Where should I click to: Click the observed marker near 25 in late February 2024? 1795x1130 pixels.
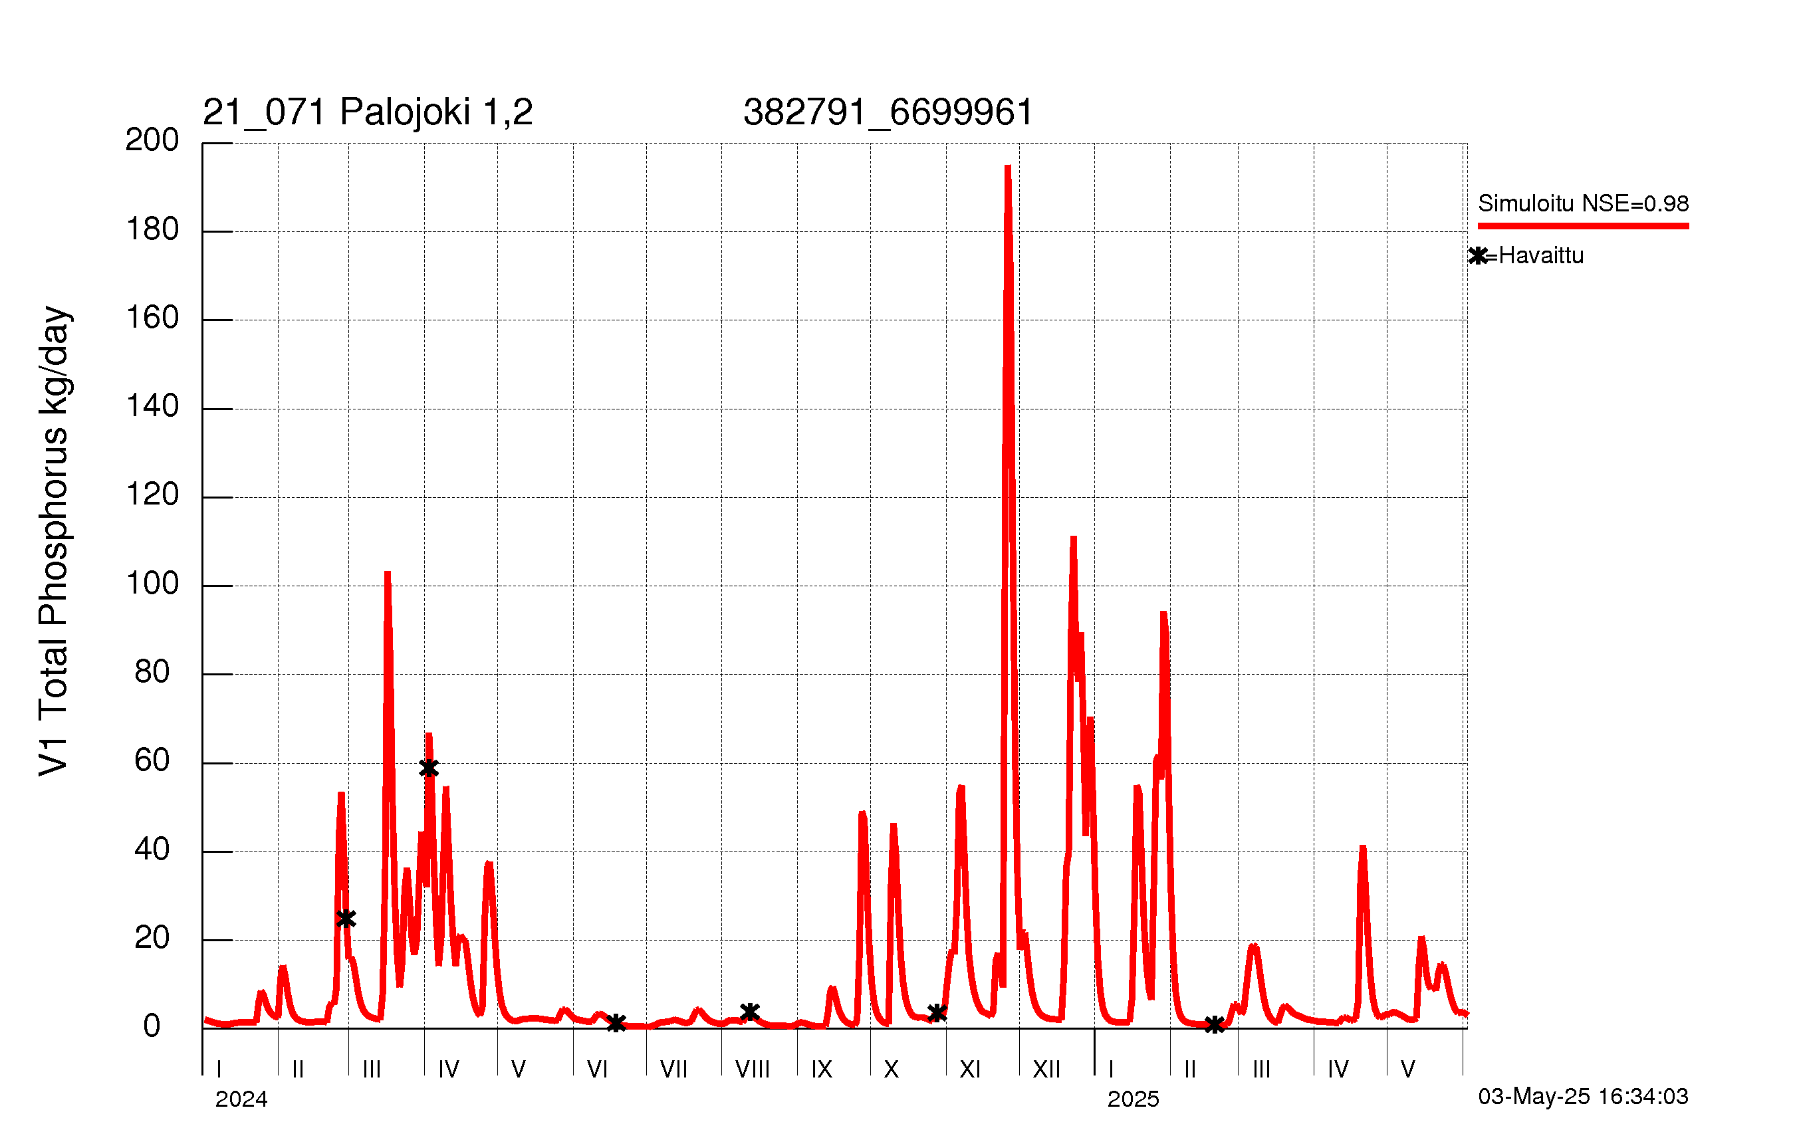coord(346,919)
